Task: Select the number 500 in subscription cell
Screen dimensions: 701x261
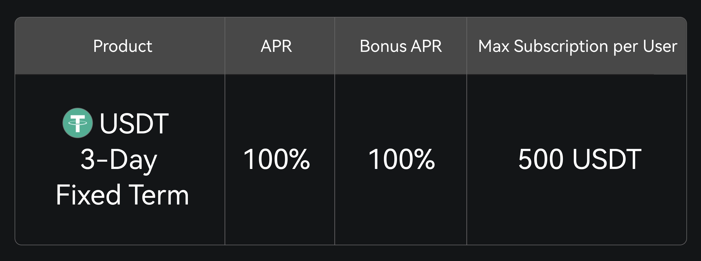Action: click(x=541, y=159)
